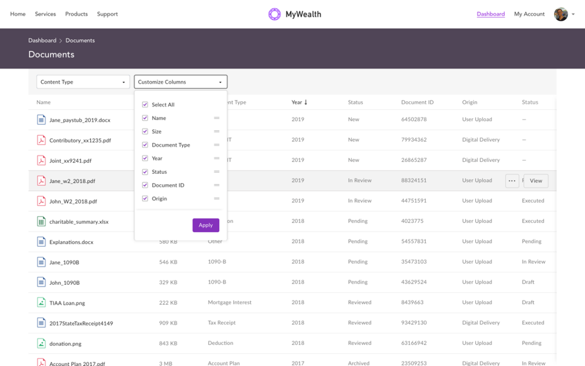Image resolution: width=585 pixels, height=366 pixels.
Task: Open the Services menu item
Action: (x=45, y=14)
